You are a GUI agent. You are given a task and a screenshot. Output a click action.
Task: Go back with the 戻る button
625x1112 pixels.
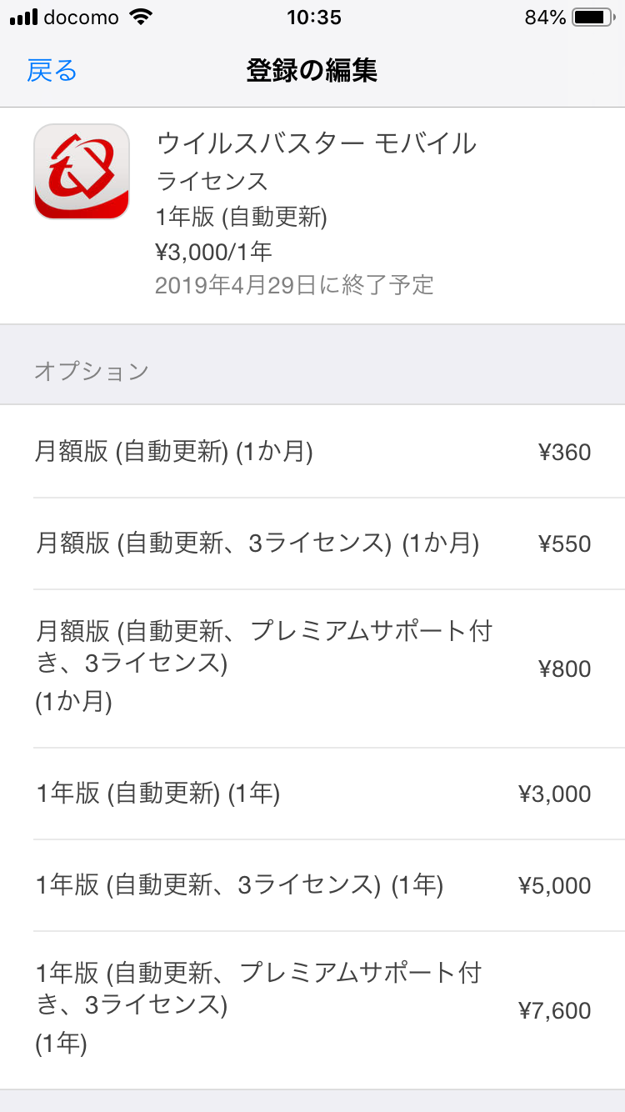pos(52,71)
